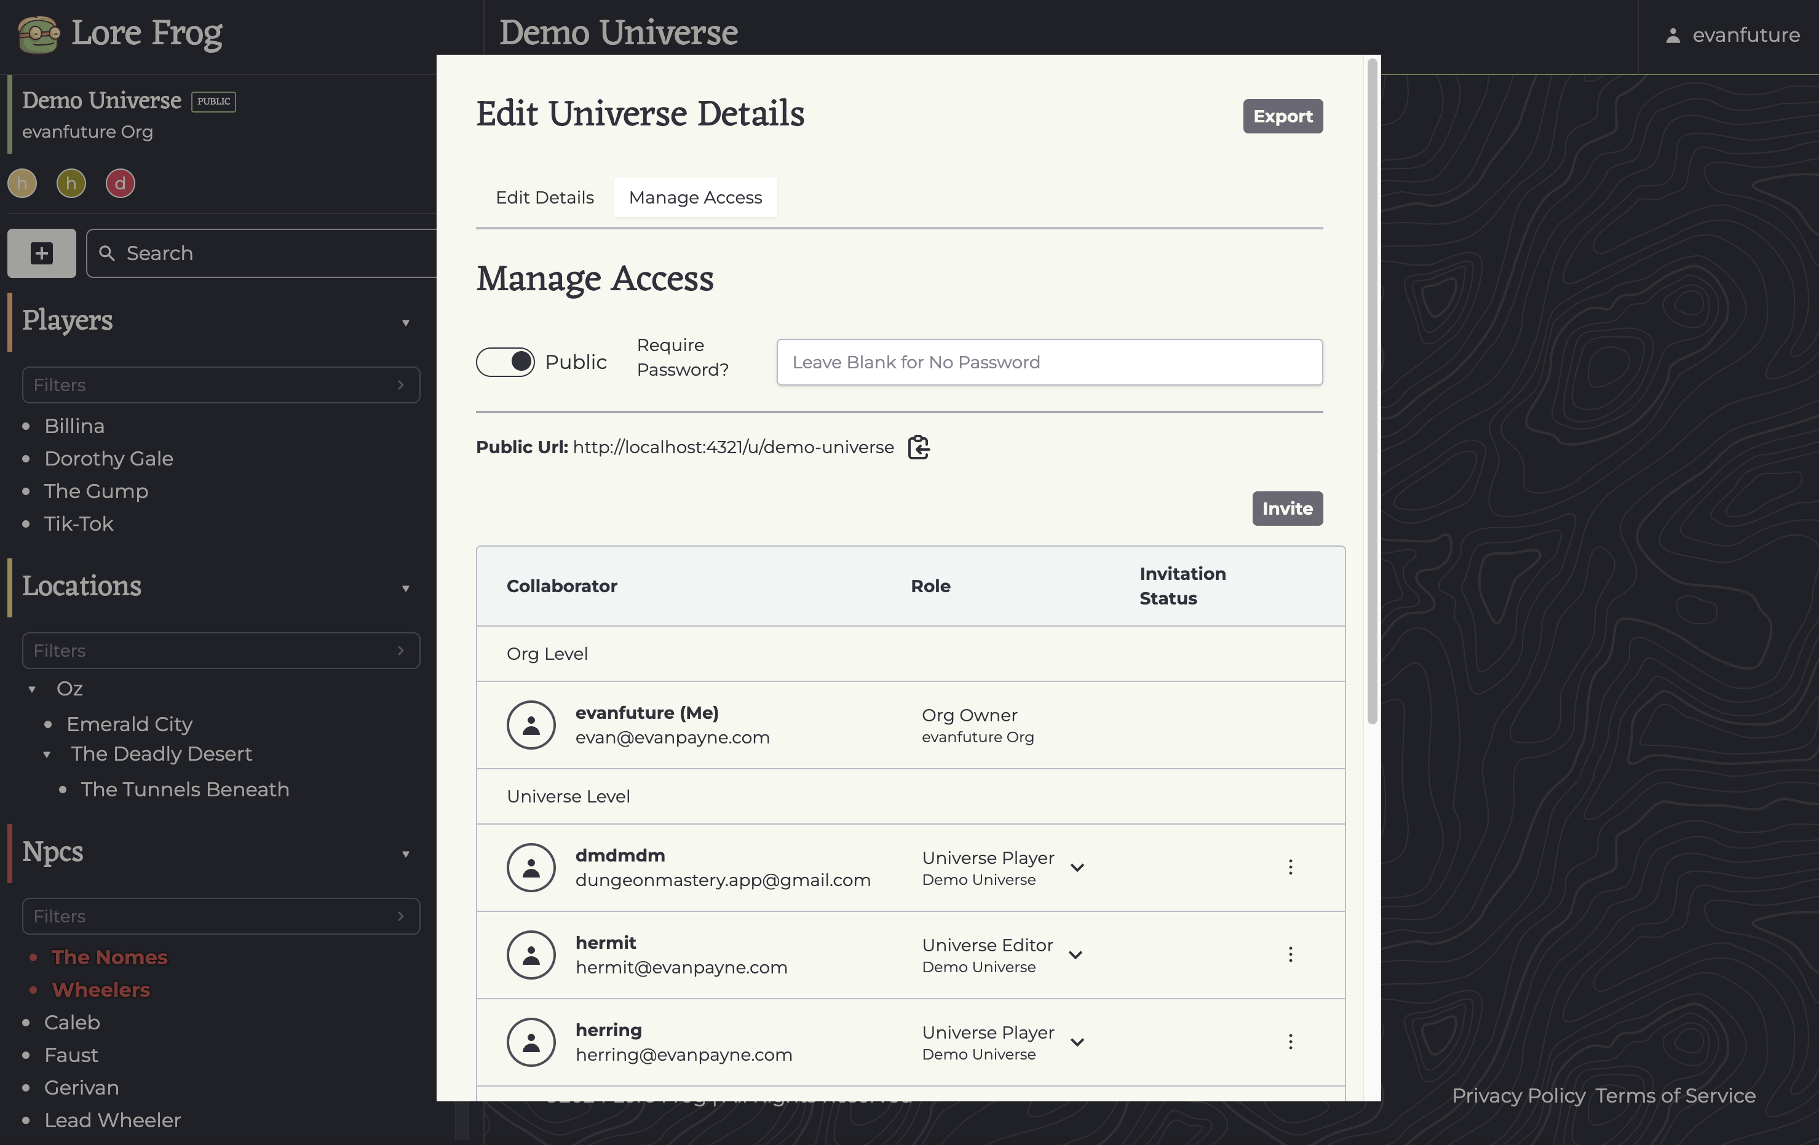Collapse the Players section

406,322
